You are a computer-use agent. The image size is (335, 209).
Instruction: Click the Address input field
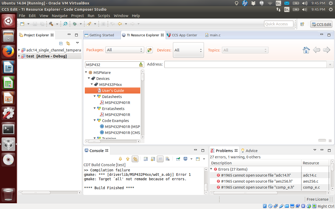pyautogui.click(x=245, y=65)
